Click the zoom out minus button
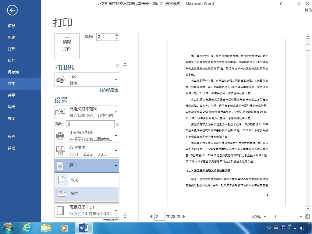 (x=265, y=217)
